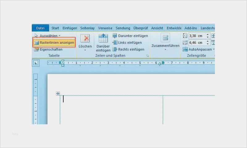Click inside the first table cell

(111, 110)
